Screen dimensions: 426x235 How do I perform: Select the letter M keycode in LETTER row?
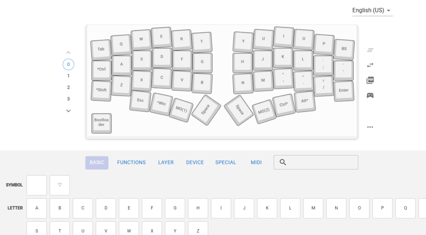313,208
